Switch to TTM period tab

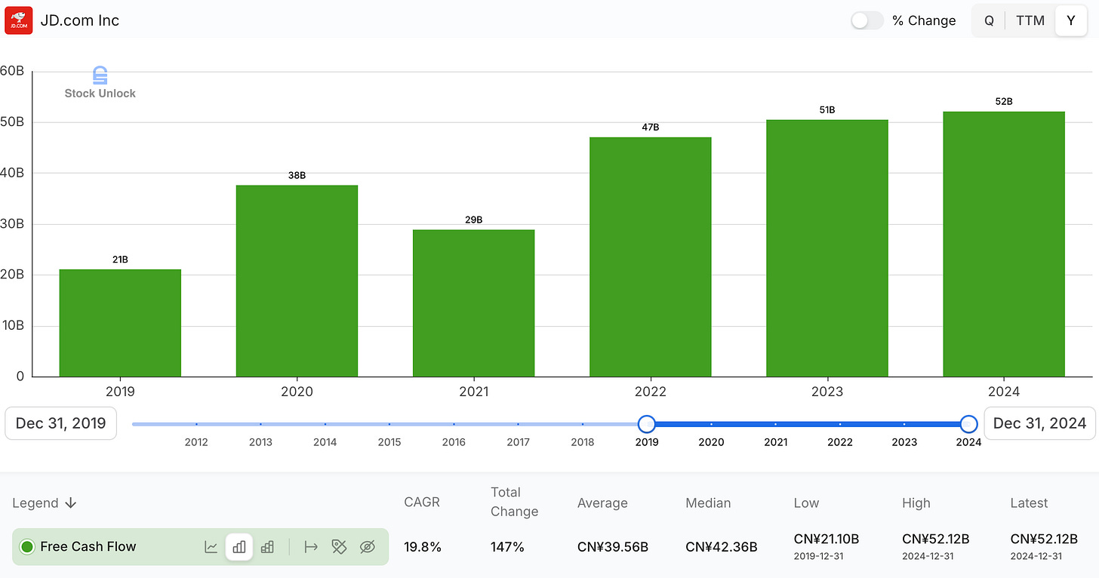coord(1030,20)
